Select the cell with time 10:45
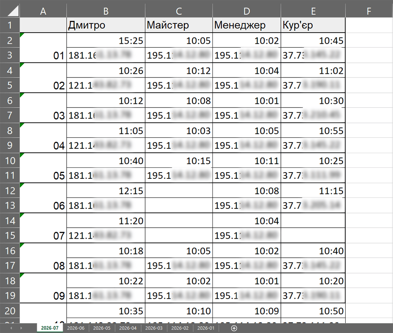The image size is (393, 333). point(313,40)
